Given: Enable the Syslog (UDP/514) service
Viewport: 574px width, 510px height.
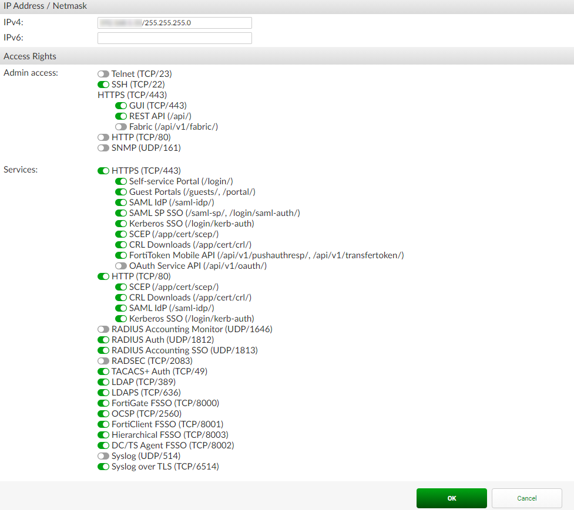Looking at the screenshot, I should click(103, 455).
